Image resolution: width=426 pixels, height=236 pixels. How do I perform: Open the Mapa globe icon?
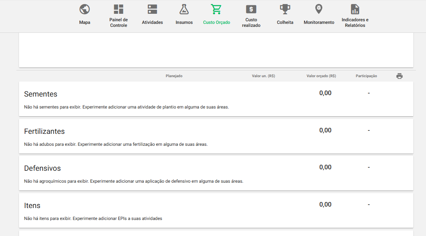click(85, 9)
